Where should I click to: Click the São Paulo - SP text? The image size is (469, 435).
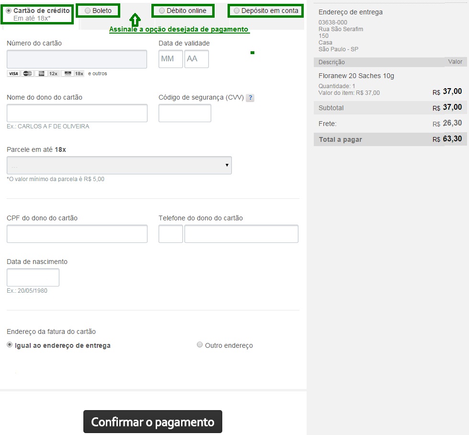pos(338,49)
